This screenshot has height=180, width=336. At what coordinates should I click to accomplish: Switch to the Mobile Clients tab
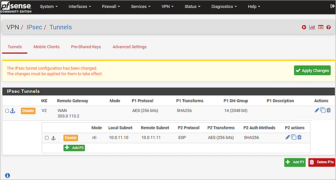pyautogui.click(x=46, y=47)
